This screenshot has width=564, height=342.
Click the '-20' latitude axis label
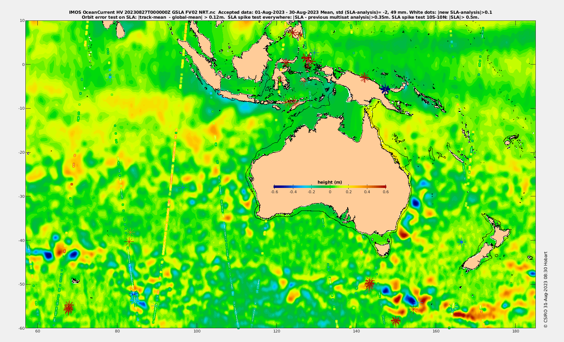pos(22,152)
